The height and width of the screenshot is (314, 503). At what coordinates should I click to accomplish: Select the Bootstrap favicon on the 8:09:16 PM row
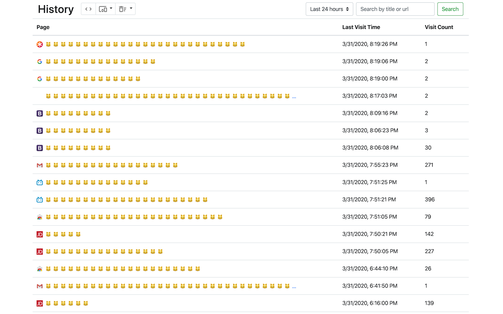(x=40, y=113)
